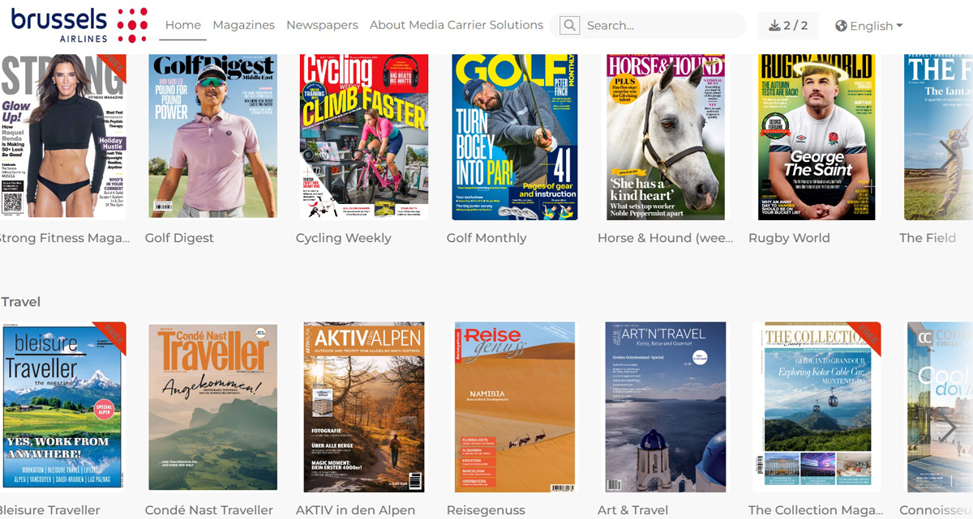Click the search magnifier icon
Screen dimensions: 973x519
pos(570,26)
